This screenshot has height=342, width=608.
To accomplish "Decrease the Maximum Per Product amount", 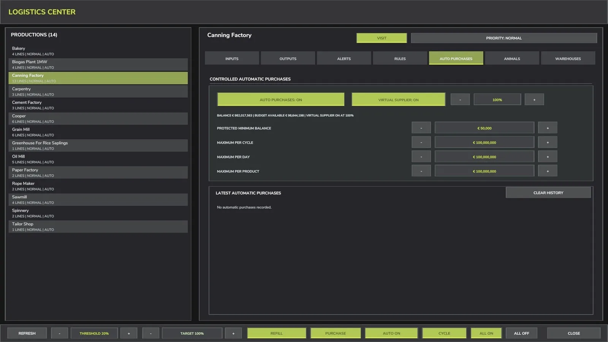I will 421,171.
